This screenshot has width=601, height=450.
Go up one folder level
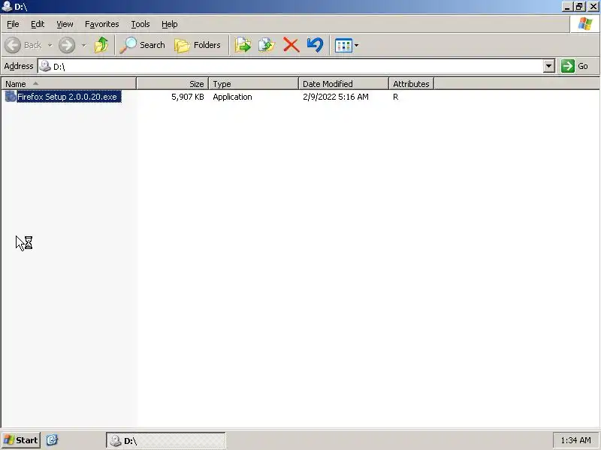(101, 45)
